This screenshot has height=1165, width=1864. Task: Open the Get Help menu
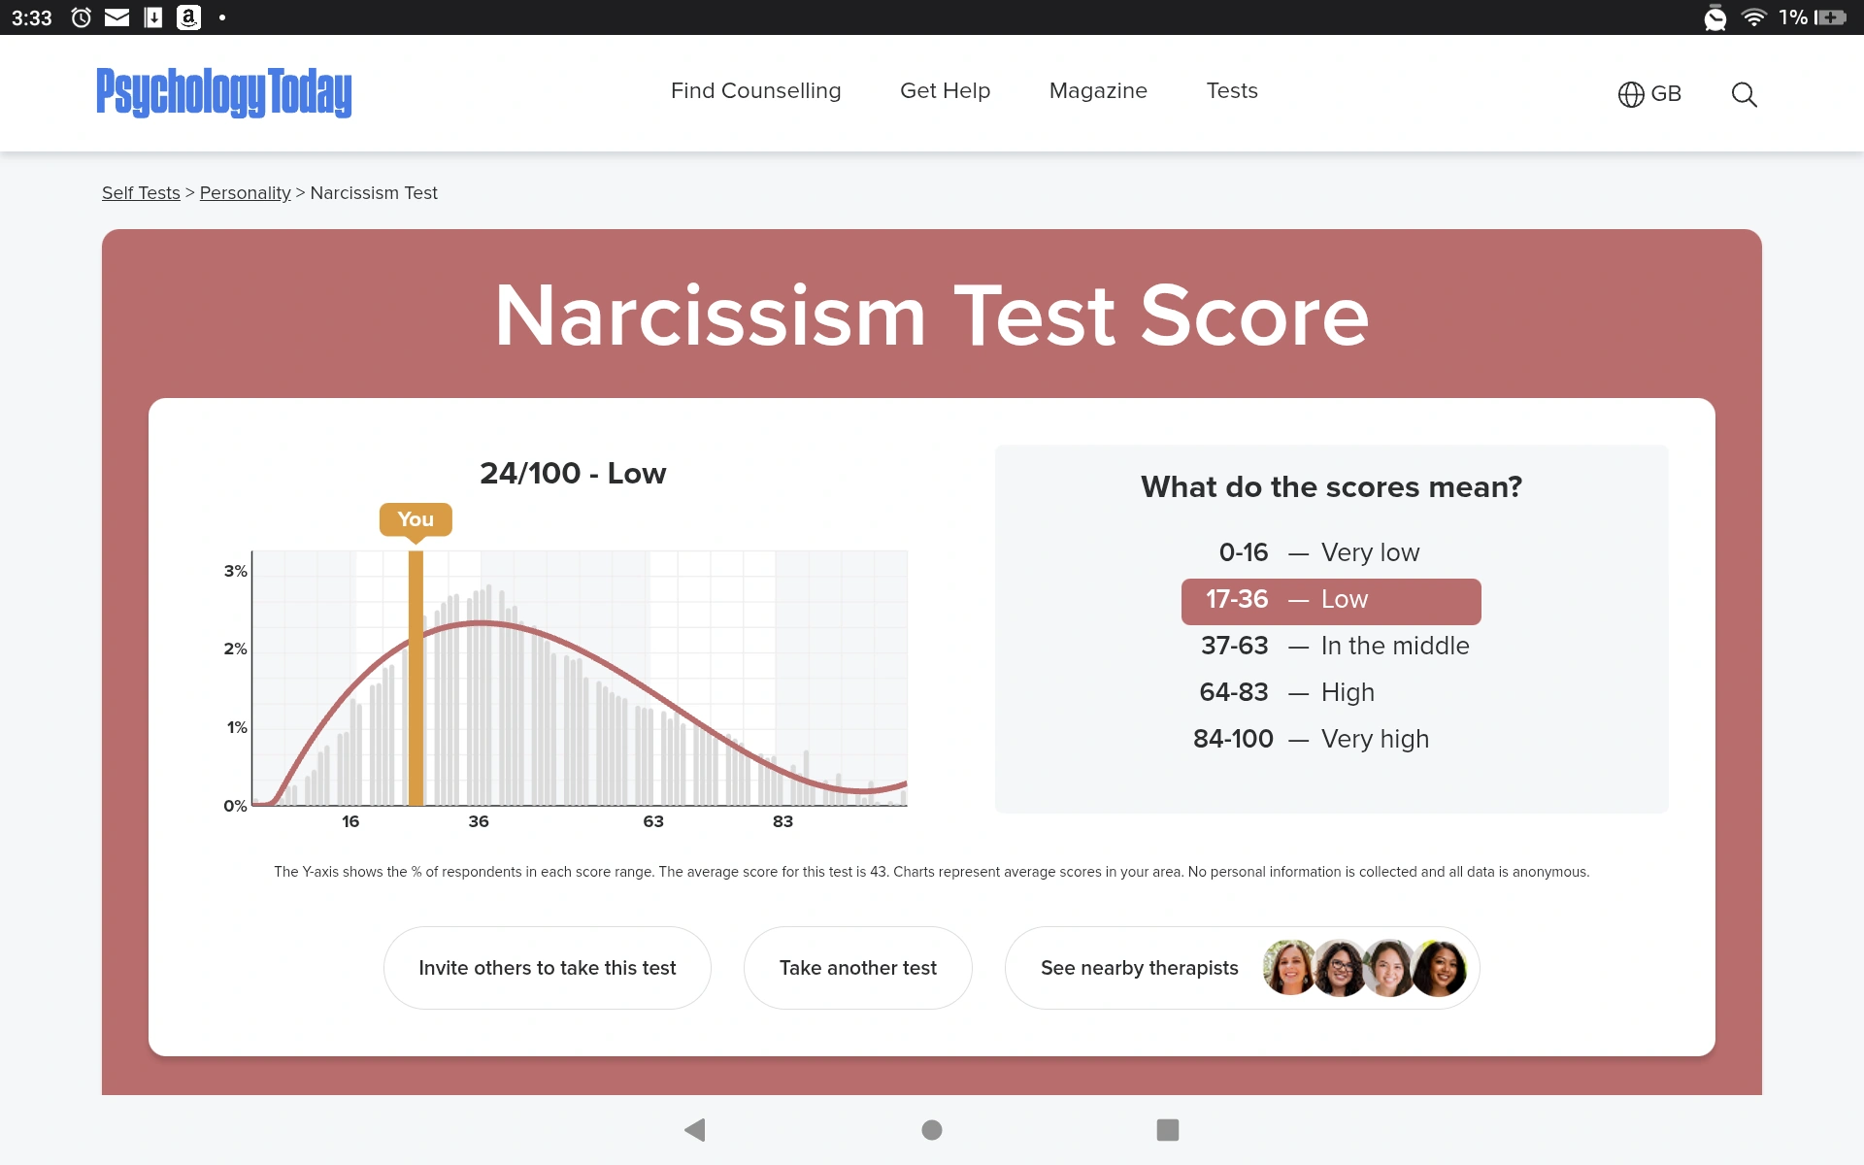(945, 90)
